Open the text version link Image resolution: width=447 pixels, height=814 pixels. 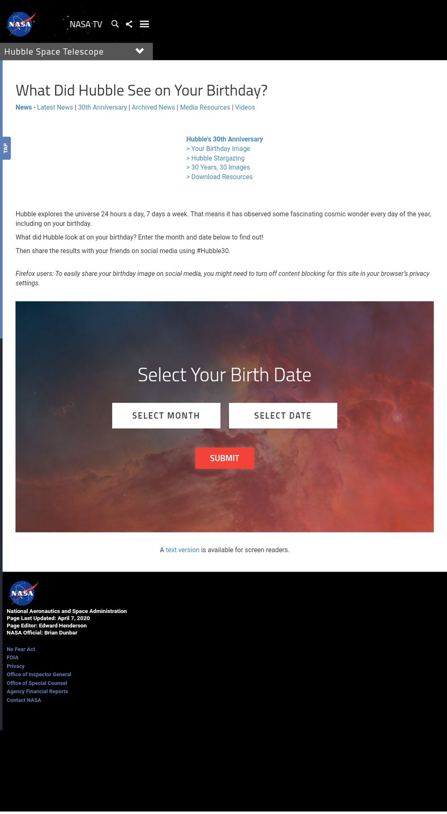click(182, 550)
